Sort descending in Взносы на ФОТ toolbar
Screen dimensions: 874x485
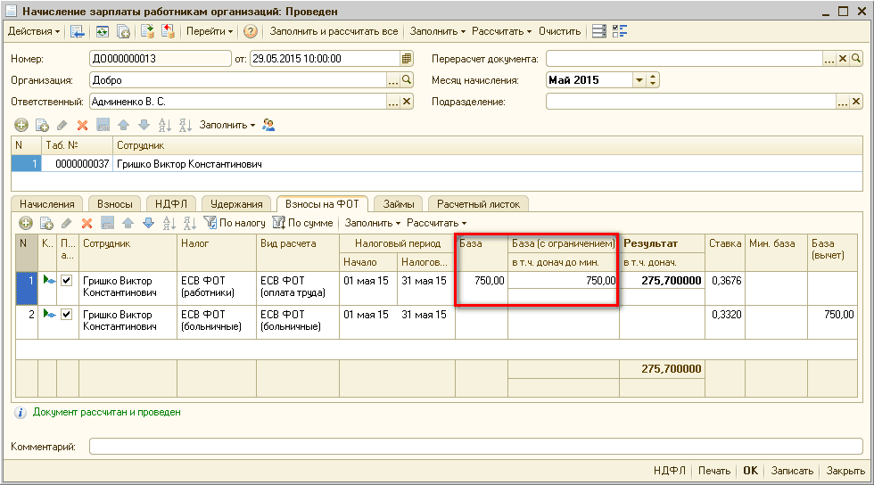(189, 223)
